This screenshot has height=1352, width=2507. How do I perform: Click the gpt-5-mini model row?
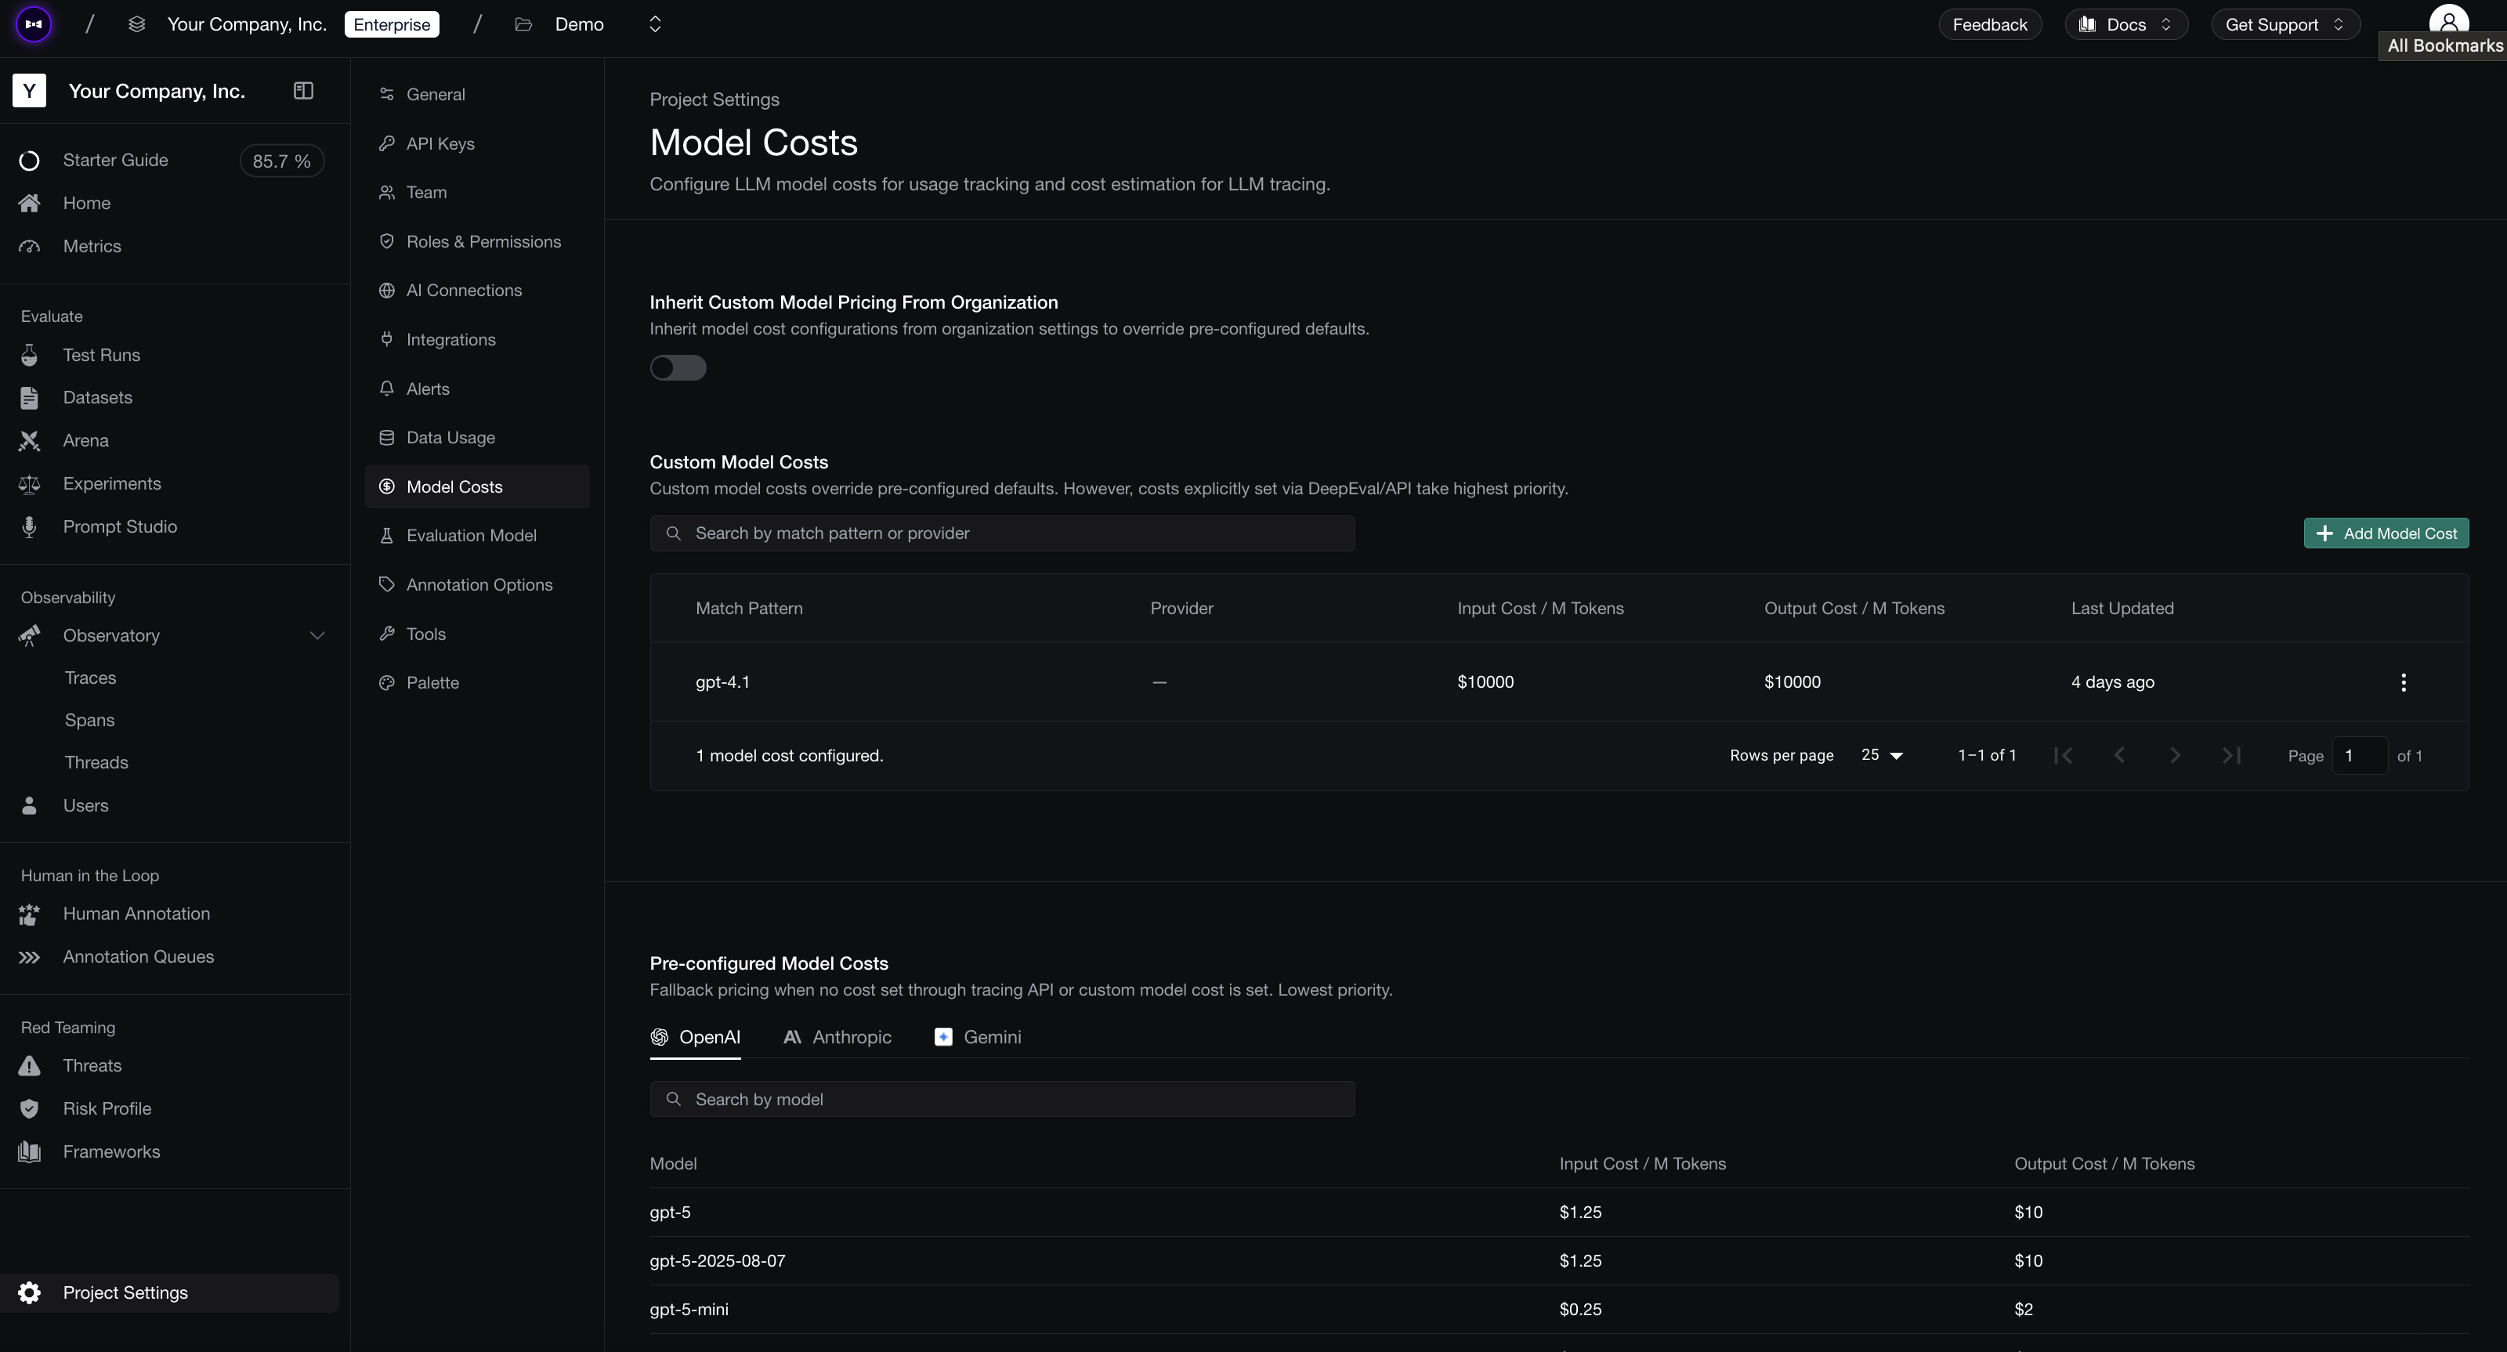click(1559, 1310)
